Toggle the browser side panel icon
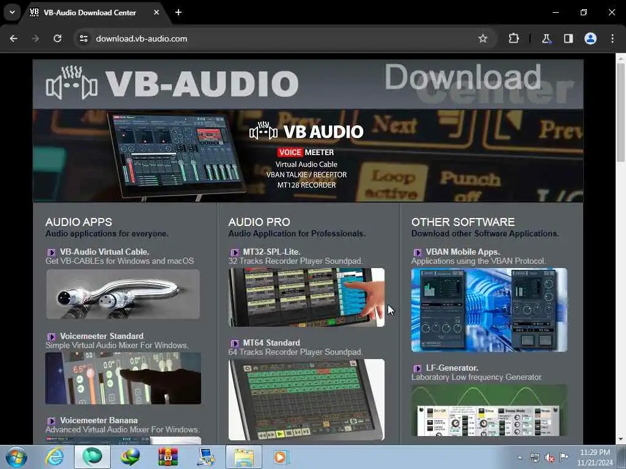 coord(568,38)
